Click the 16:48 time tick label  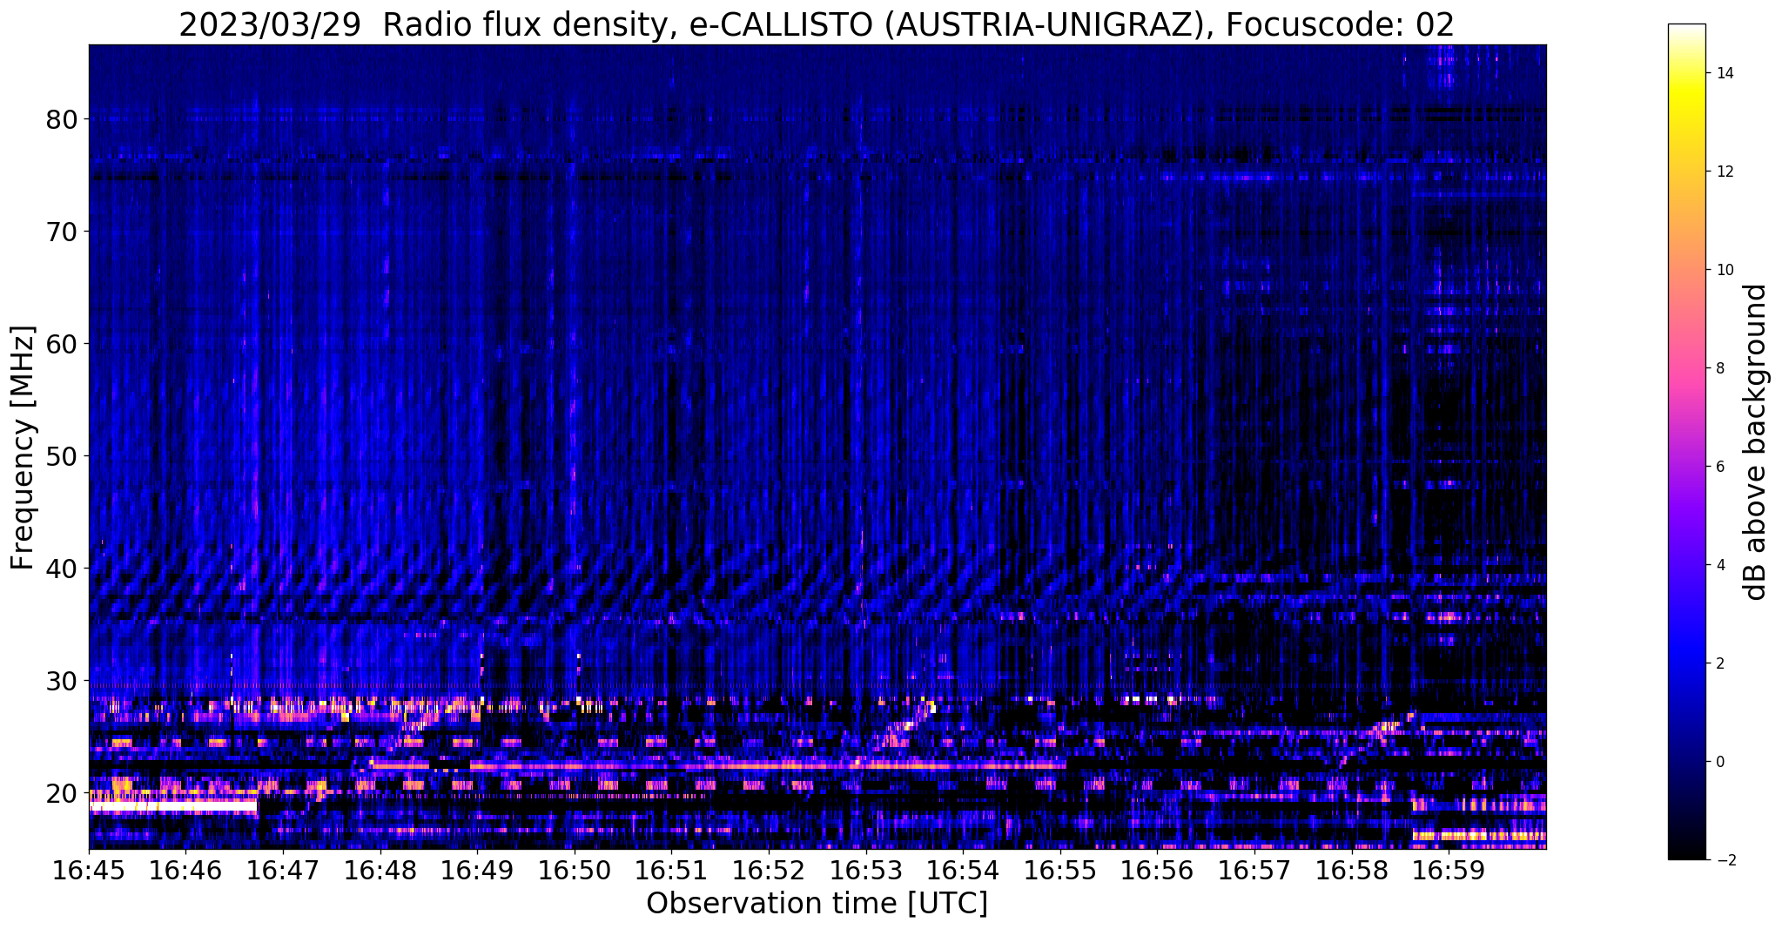click(380, 871)
